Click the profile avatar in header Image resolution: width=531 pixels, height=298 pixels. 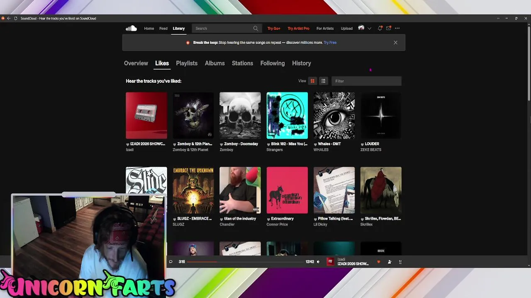click(x=361, y=28)
